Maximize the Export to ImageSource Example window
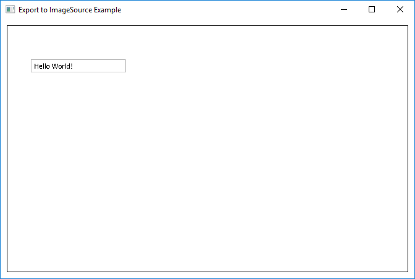Viewport: 415px width, 279px height. pos(372,10)
